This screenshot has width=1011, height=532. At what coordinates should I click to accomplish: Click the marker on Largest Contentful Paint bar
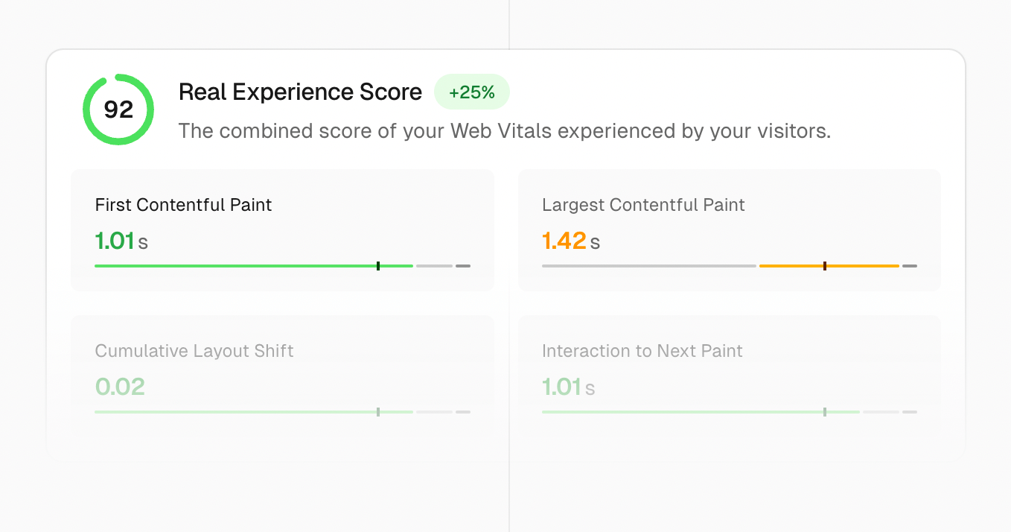(x=825, y=266)
